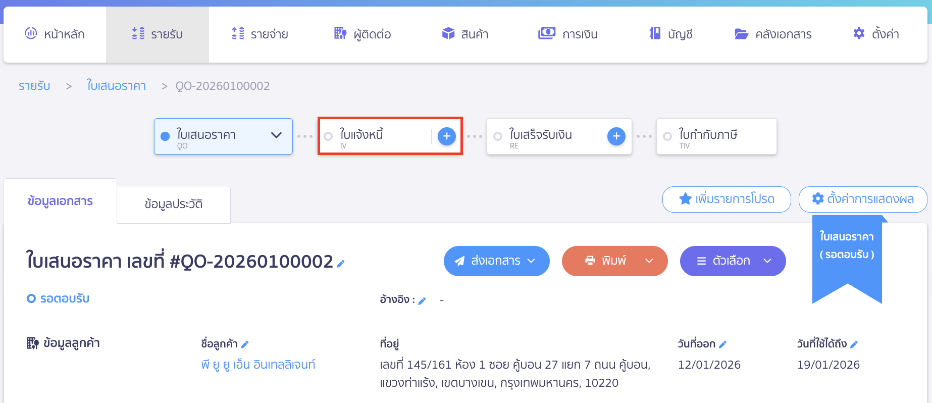The image size is (932, 403).
Task: Open ผู้ติดต่อ via the contacts building icon
Action: [x=339, y=33]
